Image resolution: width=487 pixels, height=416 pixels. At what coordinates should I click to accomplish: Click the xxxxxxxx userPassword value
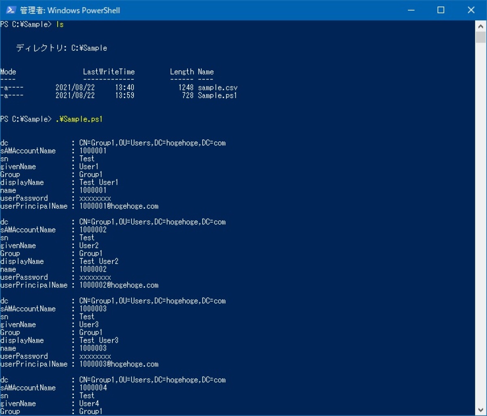pyautogui.click(x=95, y=198)
